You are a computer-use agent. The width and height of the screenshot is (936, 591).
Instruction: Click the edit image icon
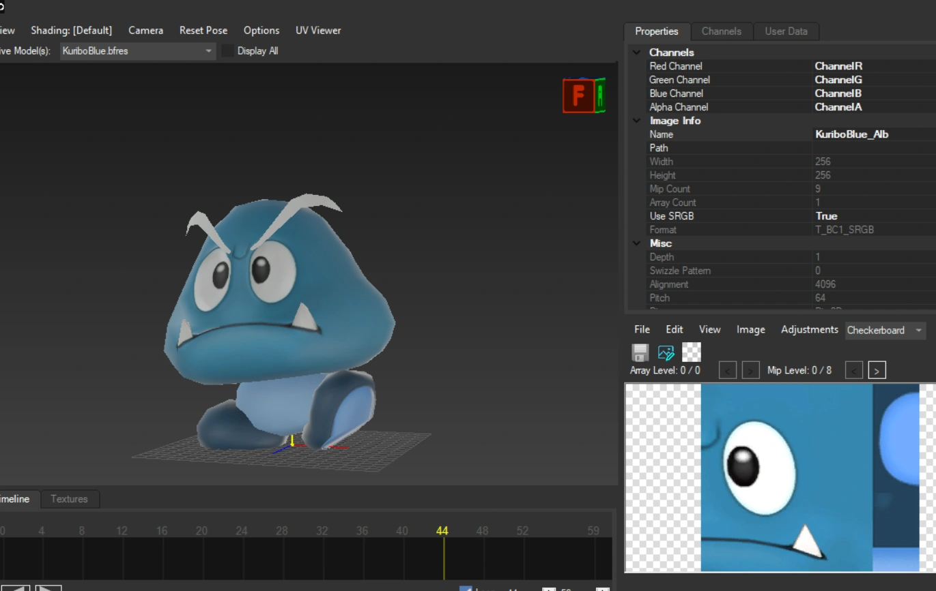(666, 352)
